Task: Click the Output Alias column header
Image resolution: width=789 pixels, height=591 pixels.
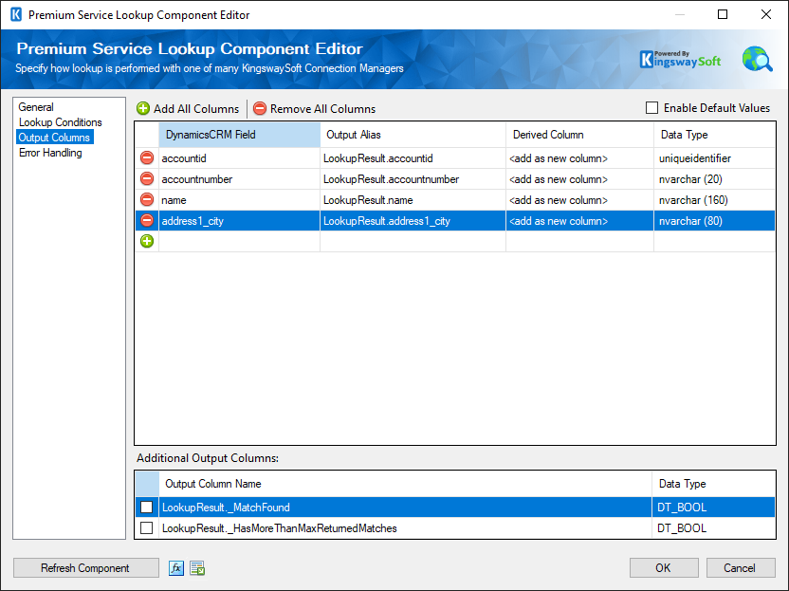Action: coord(413,135)
